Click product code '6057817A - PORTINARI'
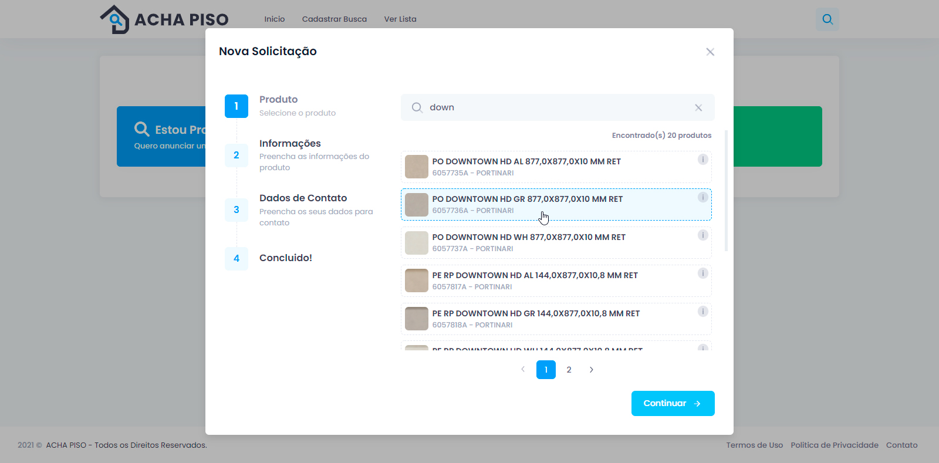This screenshot has width=939, height=463. (x=472, y=287)
